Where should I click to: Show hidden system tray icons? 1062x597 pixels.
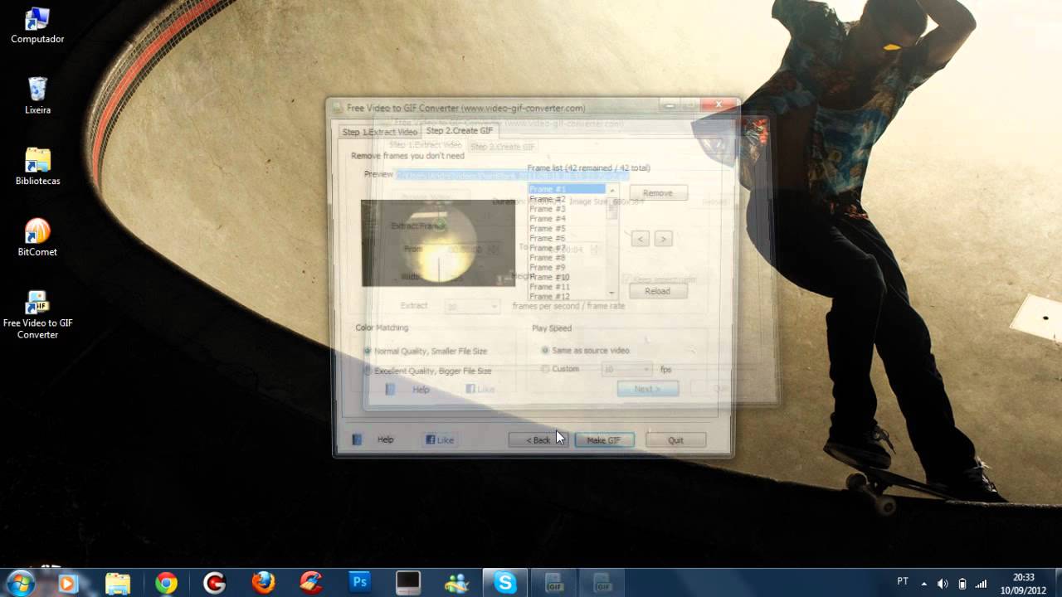coord(924,583)
